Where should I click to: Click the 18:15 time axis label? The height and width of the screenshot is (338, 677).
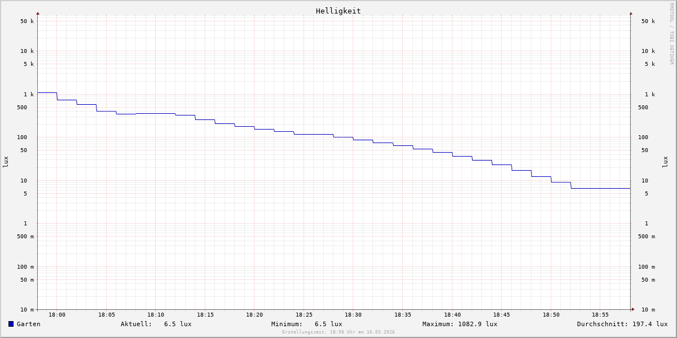[205, 315]
